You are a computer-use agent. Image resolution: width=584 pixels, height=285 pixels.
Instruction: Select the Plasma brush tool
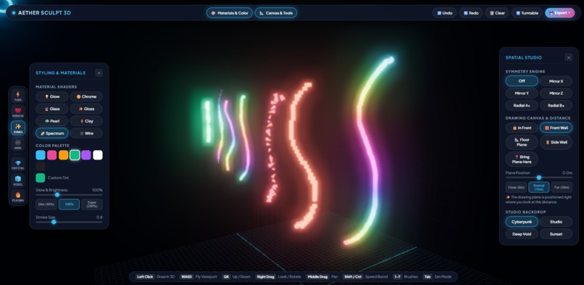click(x=18, y=197)
